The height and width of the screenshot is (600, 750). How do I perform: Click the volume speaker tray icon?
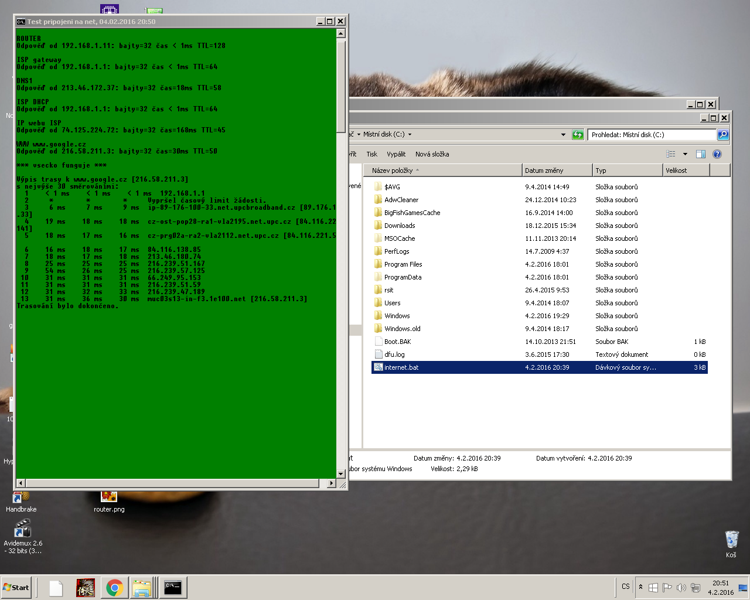tap(681, 587)
